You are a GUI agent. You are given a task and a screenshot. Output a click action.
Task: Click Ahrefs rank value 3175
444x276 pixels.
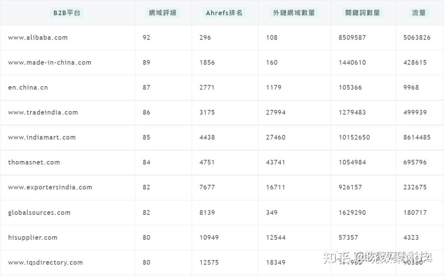pos(207,112)
